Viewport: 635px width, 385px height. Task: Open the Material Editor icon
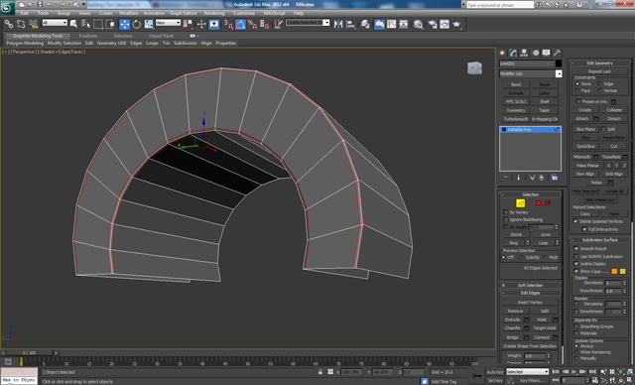(x=418, y=24)
